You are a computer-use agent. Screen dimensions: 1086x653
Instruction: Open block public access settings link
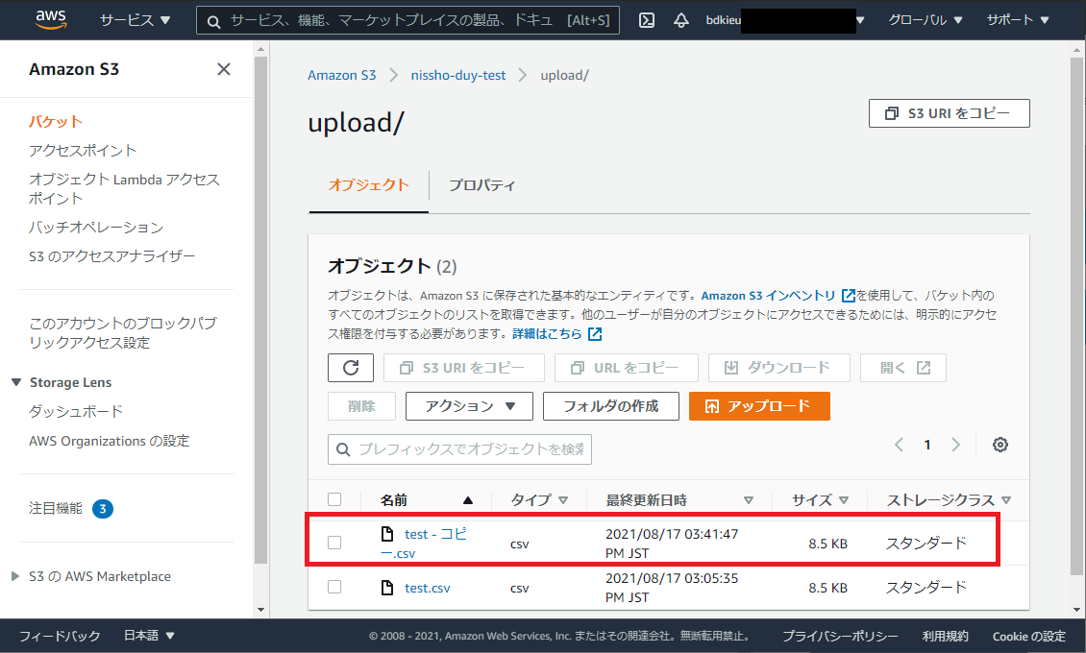pyautogui.click(x=123, y=332)
